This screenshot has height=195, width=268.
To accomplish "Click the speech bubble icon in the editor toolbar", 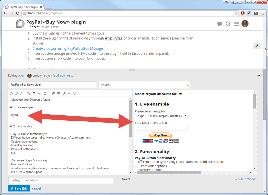I will (x=11, y=93).
